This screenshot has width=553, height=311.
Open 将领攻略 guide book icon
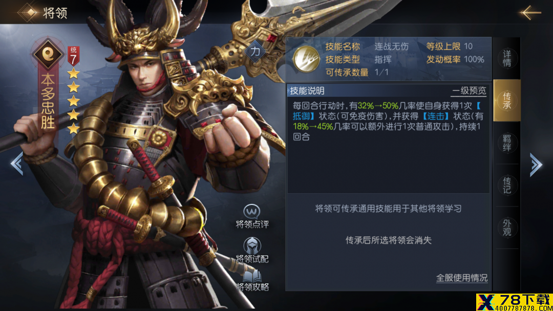click(252, 276)
